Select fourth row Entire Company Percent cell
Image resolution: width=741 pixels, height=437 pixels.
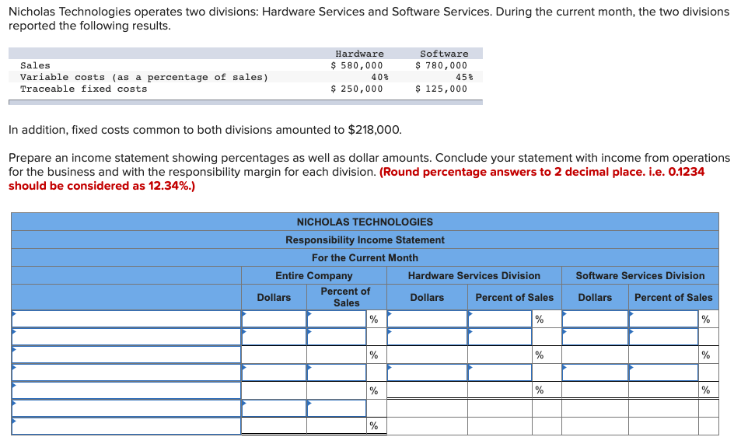[337, 372]
